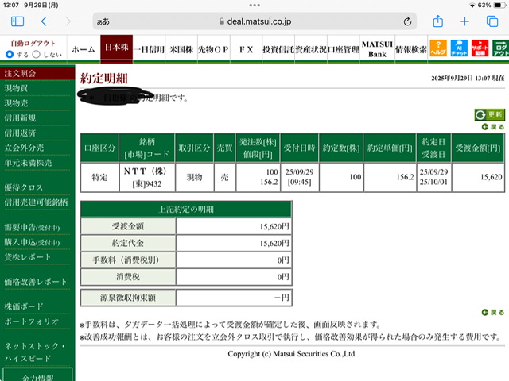This screenshot has width=509, height=381.
Task: Select auto-logout する radio button
Action: [x=10, y=54]
